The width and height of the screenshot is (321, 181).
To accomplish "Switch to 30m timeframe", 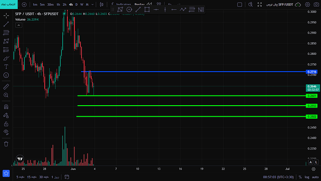I will click(50, 5).
